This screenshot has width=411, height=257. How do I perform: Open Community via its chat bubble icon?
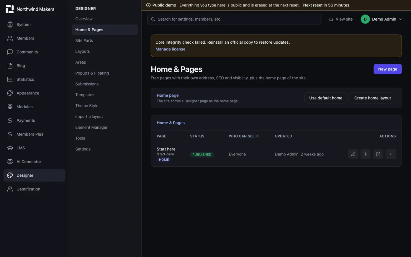click(10, 52)
